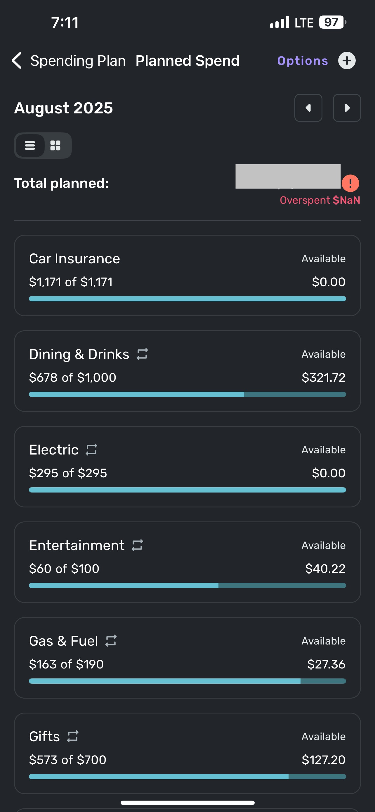Return to Spending Plan screen

coord(78,61)
